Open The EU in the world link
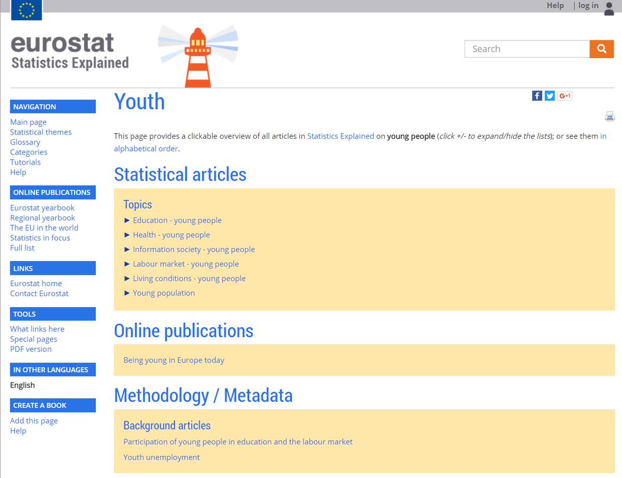Image resolution: width=622 pixels, height=478 pixels. pyautogui.click(x=45, y=227)
